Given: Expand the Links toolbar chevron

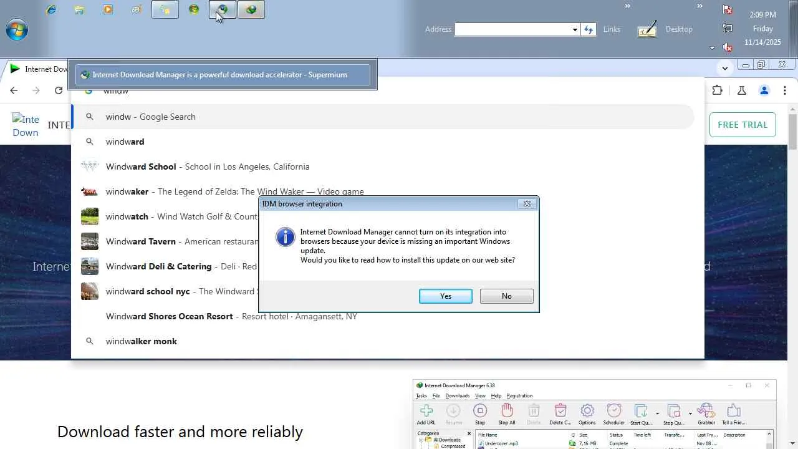Looking at the screenshot, I should coord(628,6).
